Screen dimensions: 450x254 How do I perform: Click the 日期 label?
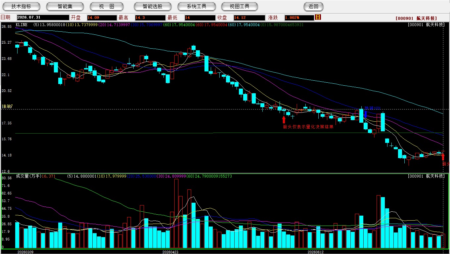(5, 18)
